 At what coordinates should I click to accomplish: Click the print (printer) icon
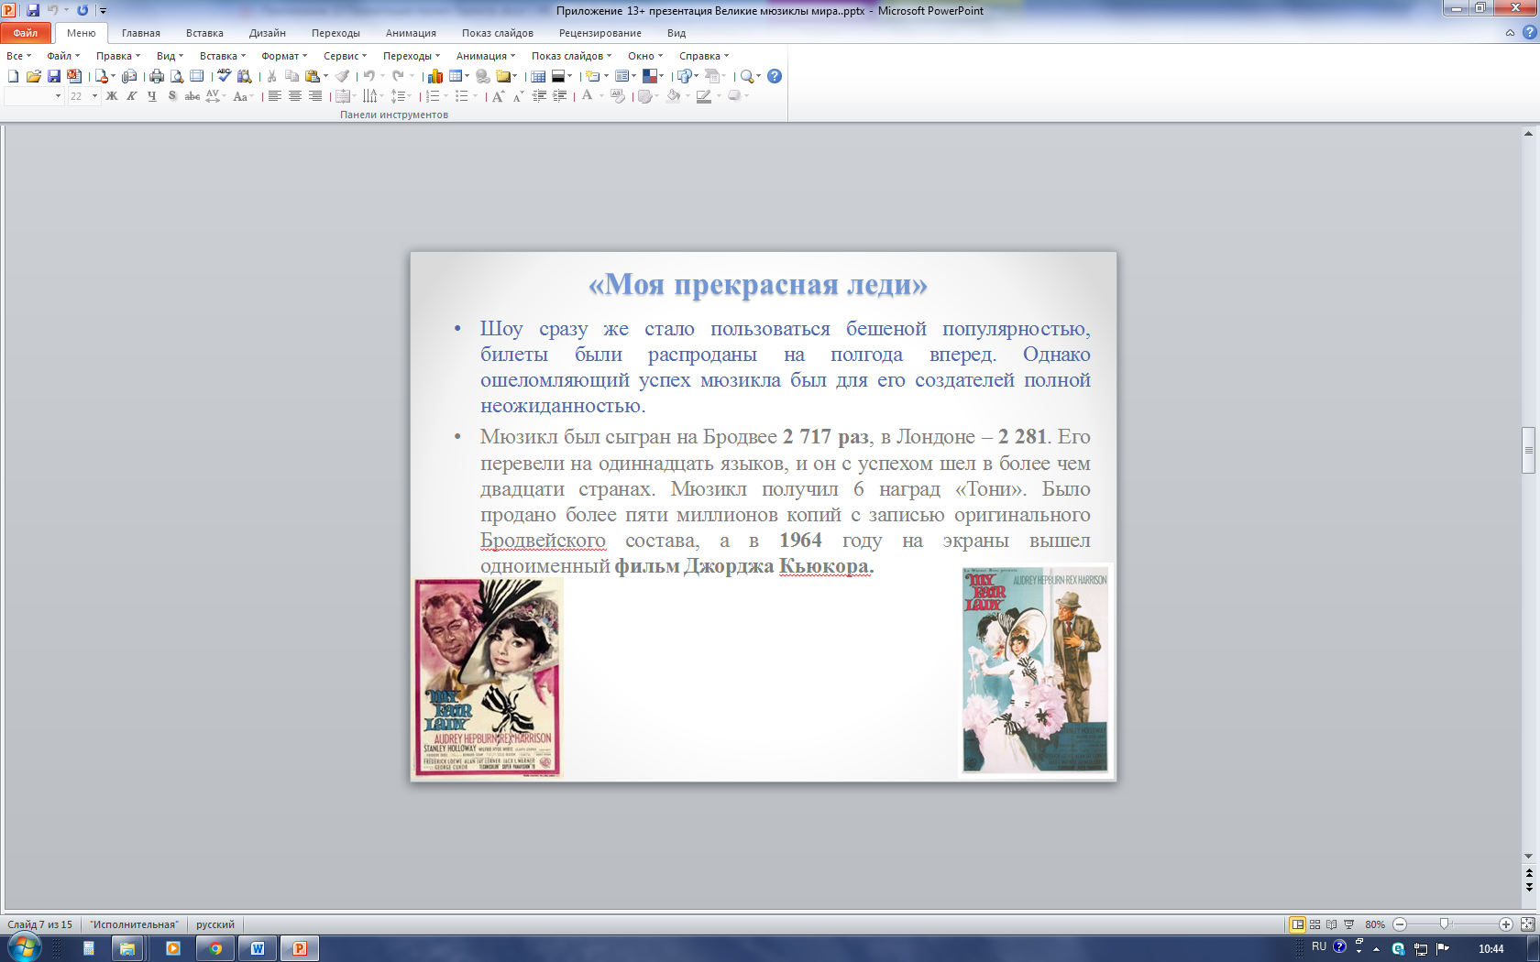(x=157, y=76)
